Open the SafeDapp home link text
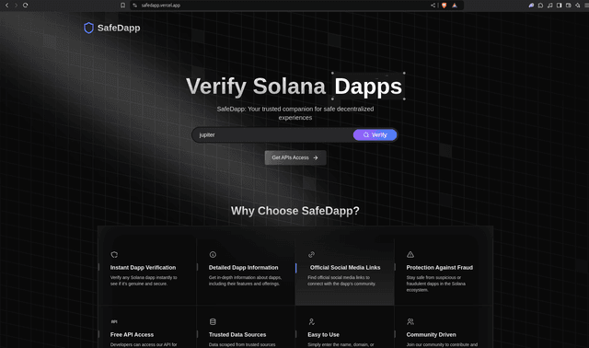This screenshot has height=348, width=589. point(119,28)
